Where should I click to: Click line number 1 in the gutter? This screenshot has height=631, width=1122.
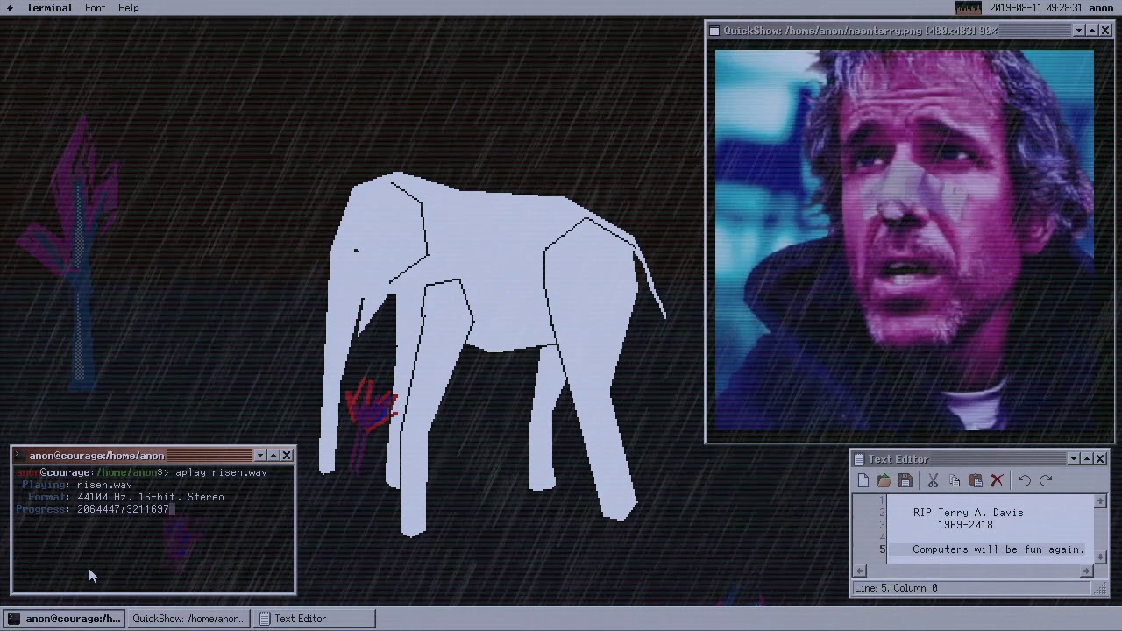(883, 500)
